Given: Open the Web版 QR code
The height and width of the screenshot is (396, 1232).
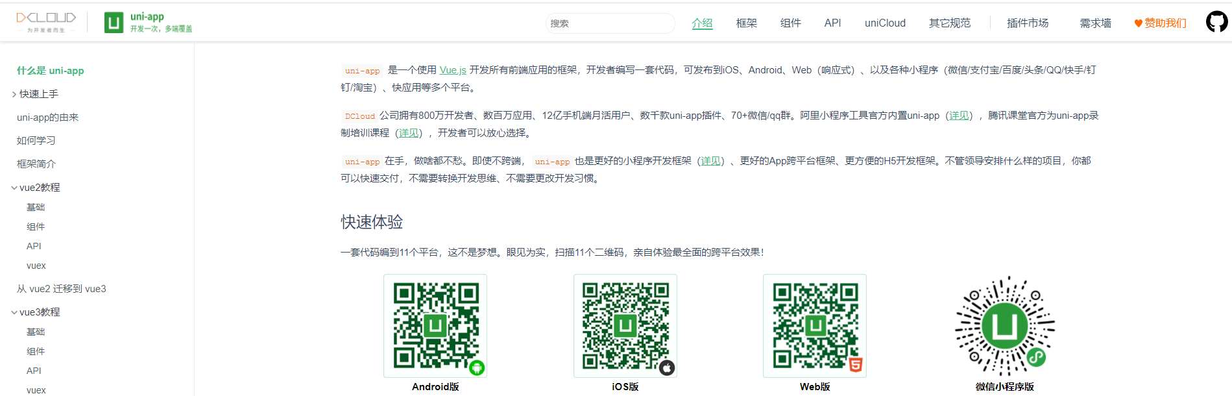Looking at the screenshot, I should click(815, 326).
